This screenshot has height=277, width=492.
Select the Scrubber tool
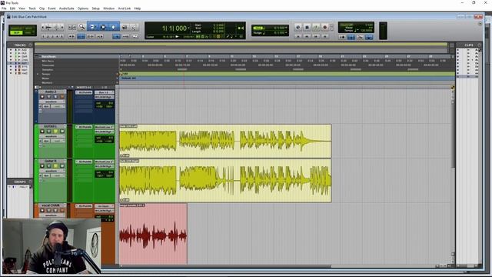[125, 28]
